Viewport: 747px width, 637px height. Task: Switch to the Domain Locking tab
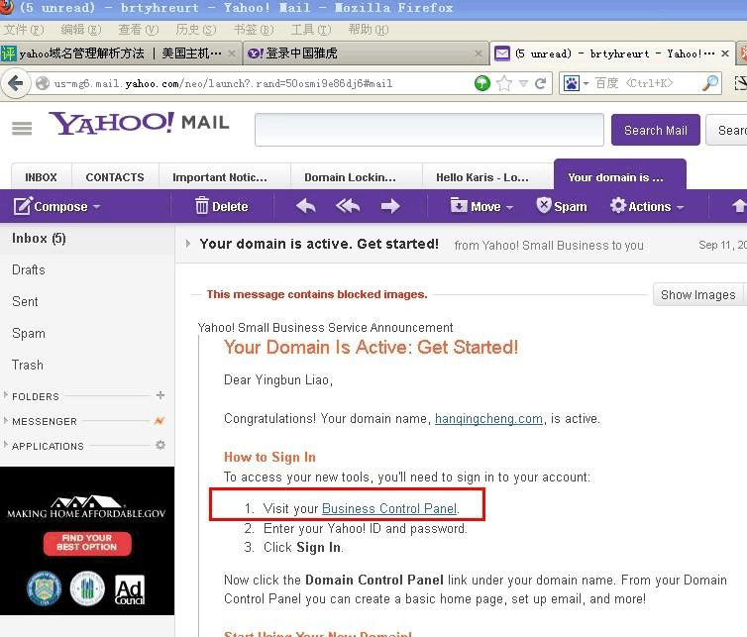tap(351, 177)
